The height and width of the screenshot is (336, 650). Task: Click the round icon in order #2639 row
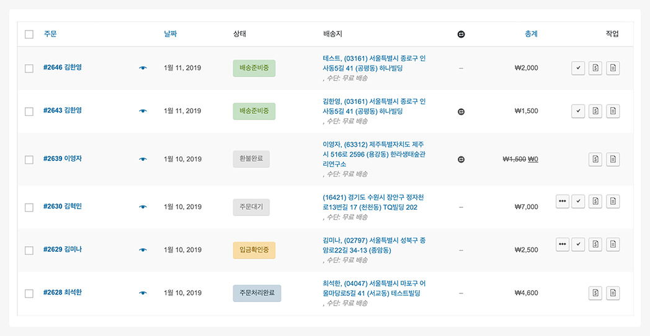(461, 159)
